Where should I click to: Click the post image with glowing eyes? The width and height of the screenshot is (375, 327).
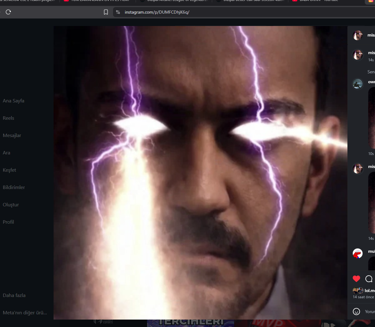click(200, 173)
